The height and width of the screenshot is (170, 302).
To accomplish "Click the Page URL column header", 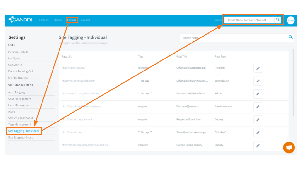I will coord(67,56).
